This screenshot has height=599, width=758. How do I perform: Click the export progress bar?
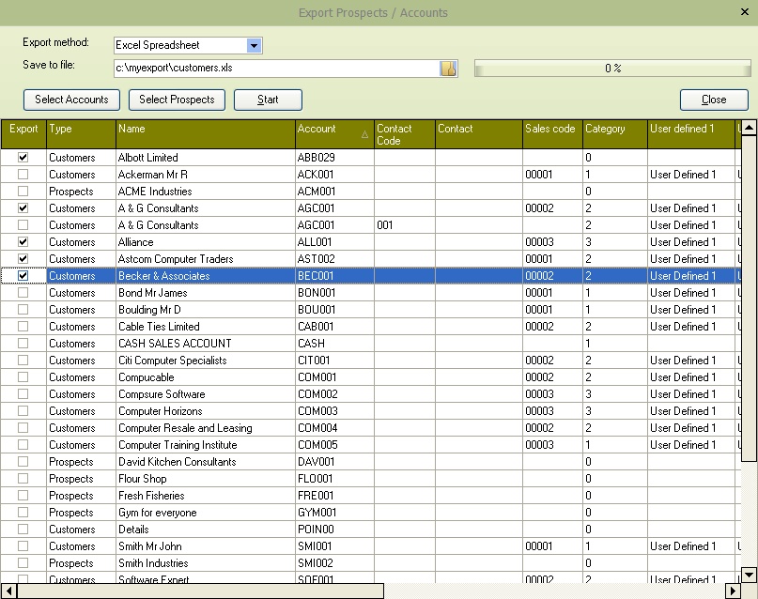click(x=611, y=69)
